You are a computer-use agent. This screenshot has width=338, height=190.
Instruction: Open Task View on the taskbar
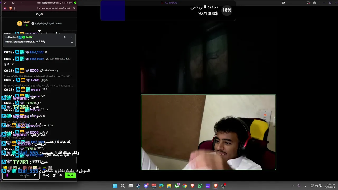(130, 186)
